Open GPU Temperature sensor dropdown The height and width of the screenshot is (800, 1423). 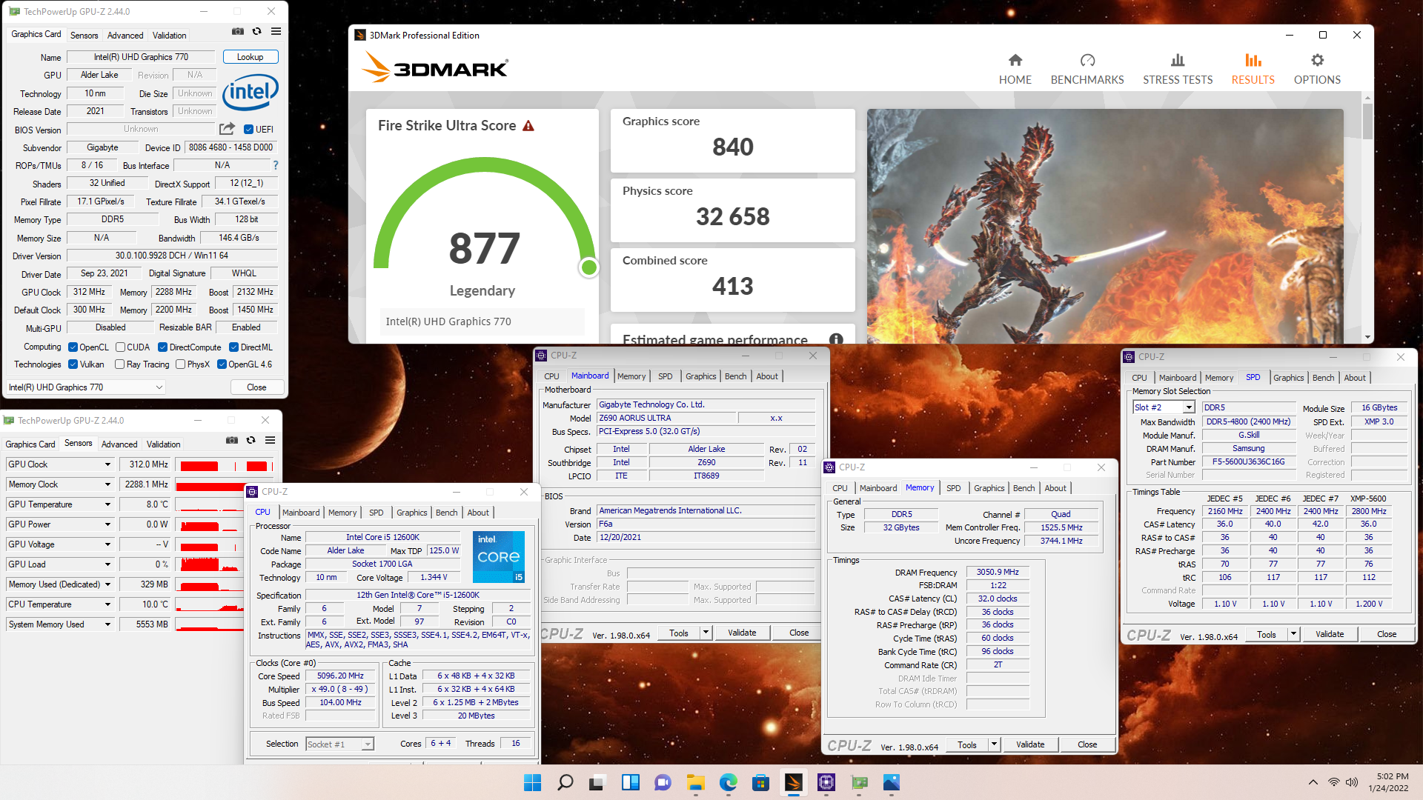[107, 504]
